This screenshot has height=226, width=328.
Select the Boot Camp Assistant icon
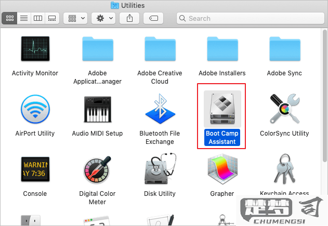tap(222, 109)
